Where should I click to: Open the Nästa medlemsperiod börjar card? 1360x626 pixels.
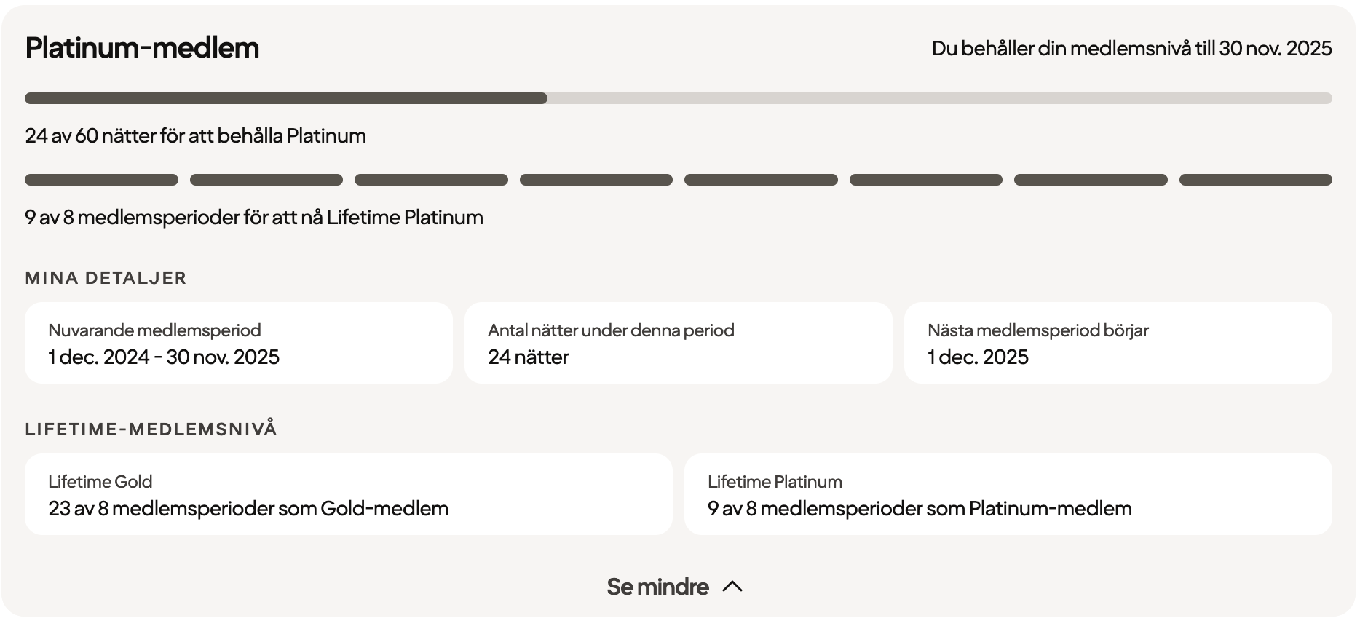click(1118, 343)
